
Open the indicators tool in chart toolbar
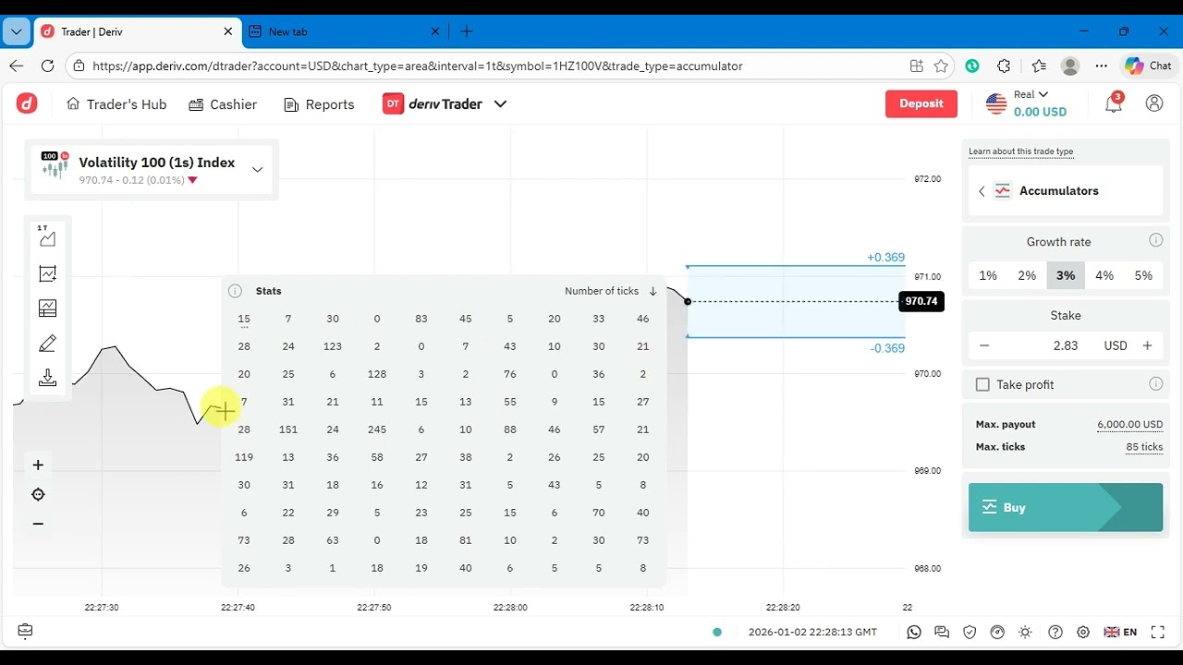point(47,273)
